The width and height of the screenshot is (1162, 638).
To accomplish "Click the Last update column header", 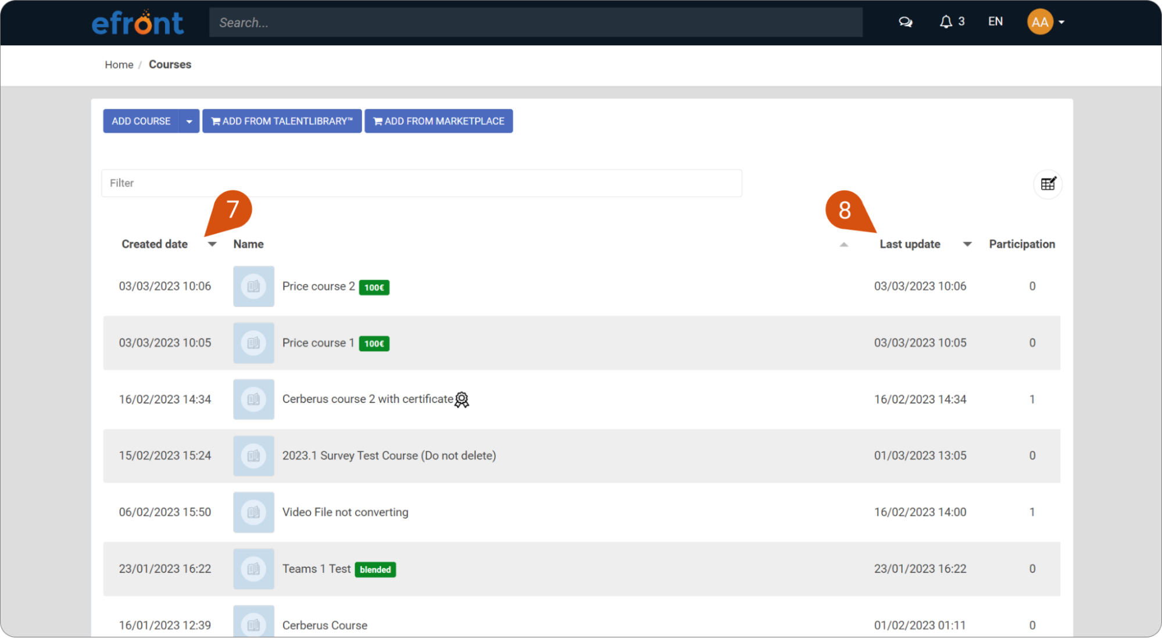I will click(x=910, y=244).
